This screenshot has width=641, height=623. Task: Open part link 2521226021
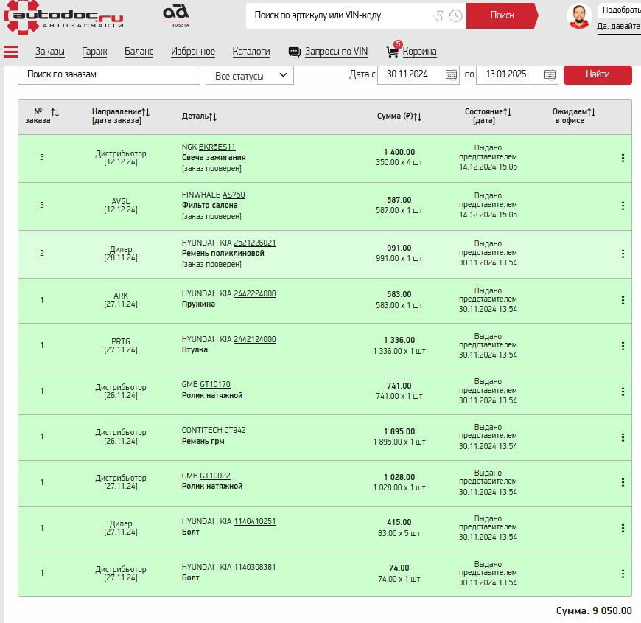(x=255, y=243)
